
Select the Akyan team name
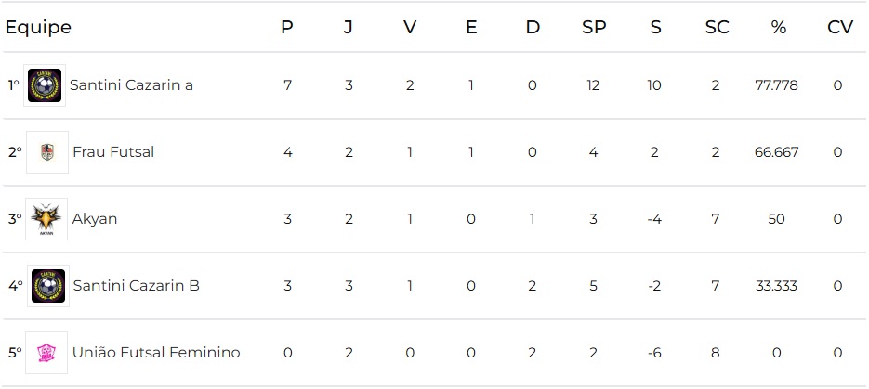pyautogui.click(x=95, y=219)
